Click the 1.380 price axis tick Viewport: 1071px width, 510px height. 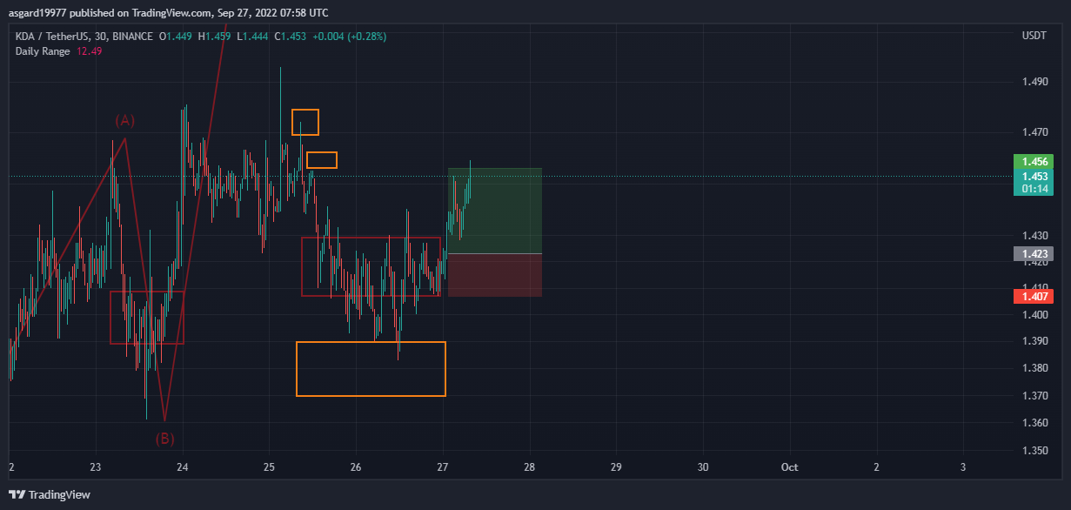(x=1034, y=368)
